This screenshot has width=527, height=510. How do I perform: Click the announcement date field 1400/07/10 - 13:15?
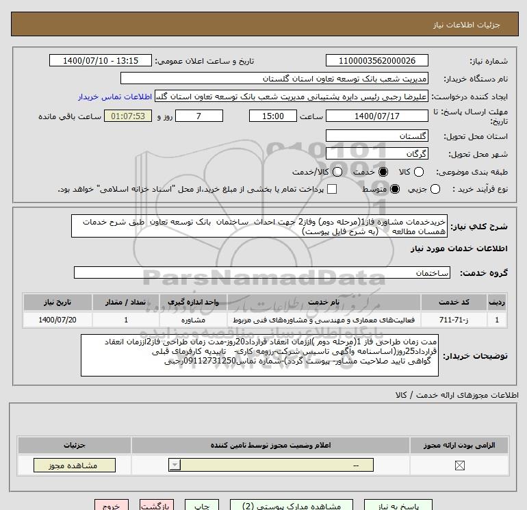(101, 60)
